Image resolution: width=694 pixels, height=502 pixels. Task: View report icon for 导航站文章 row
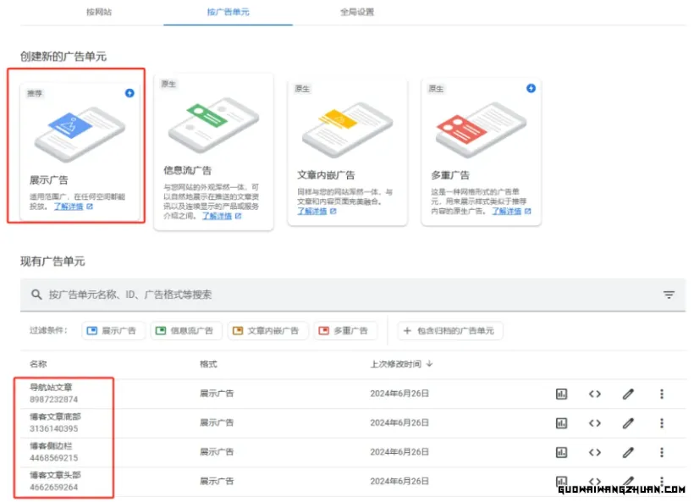pos(561,394)
